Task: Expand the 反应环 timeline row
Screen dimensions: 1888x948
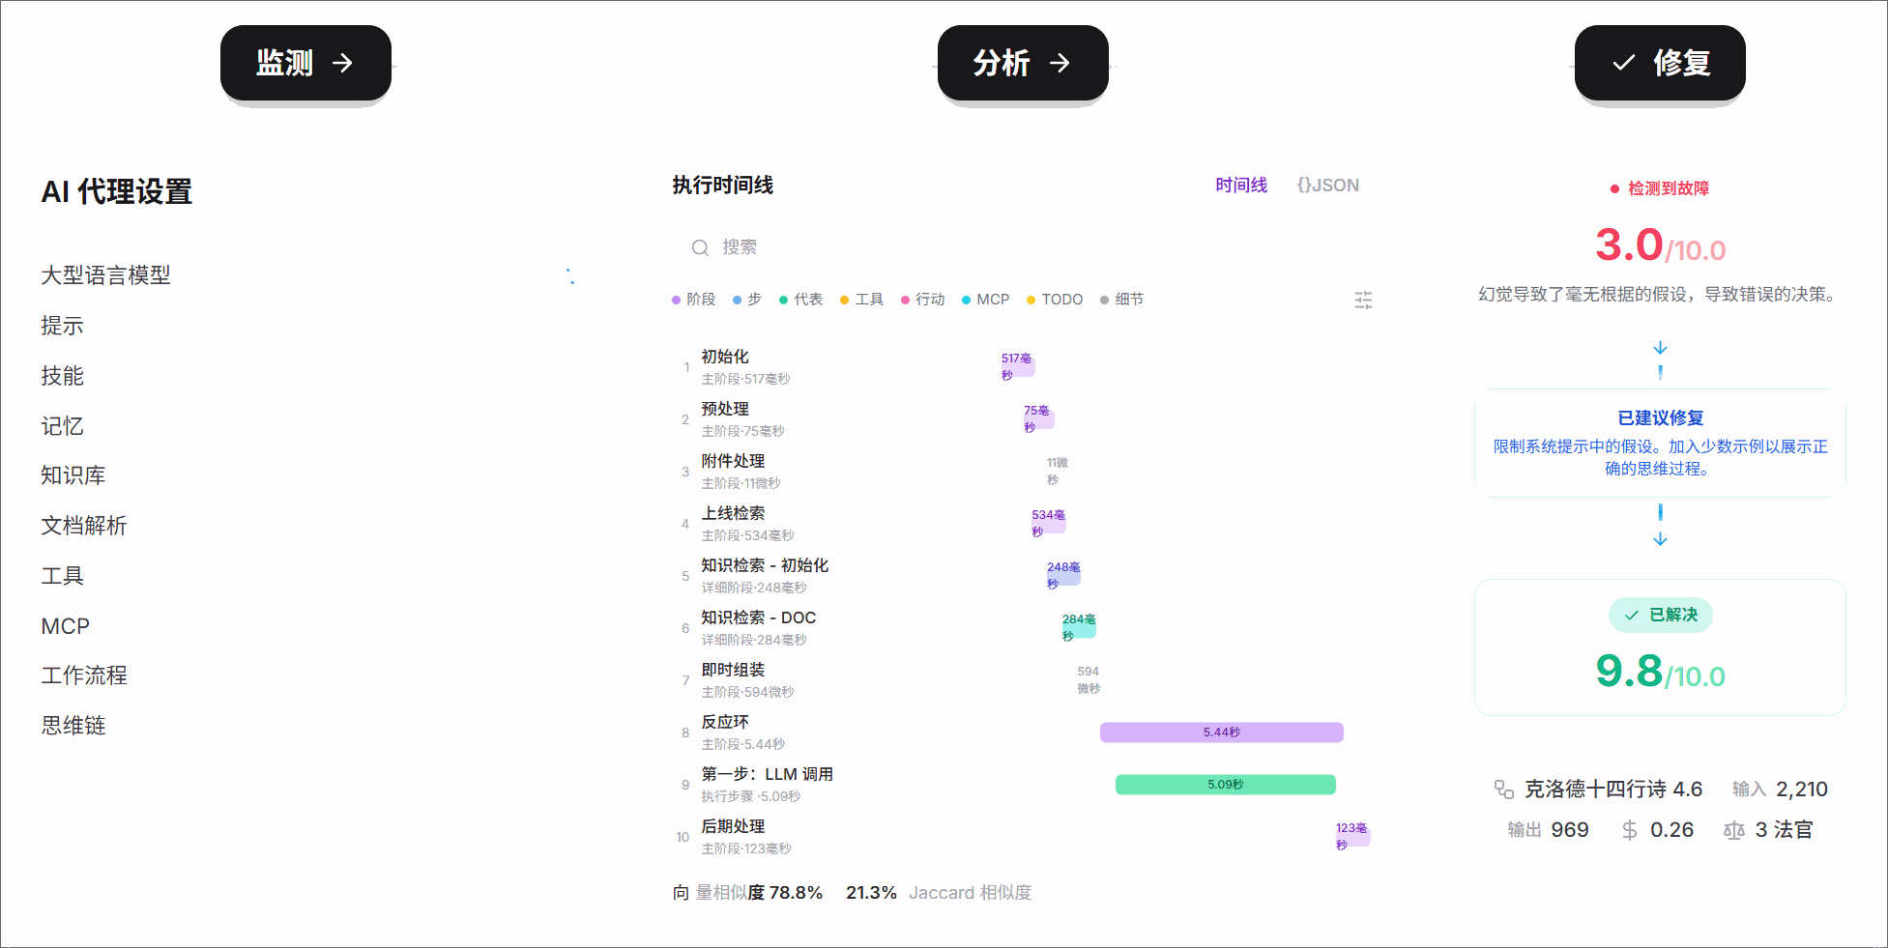Action: point(1023,733)
